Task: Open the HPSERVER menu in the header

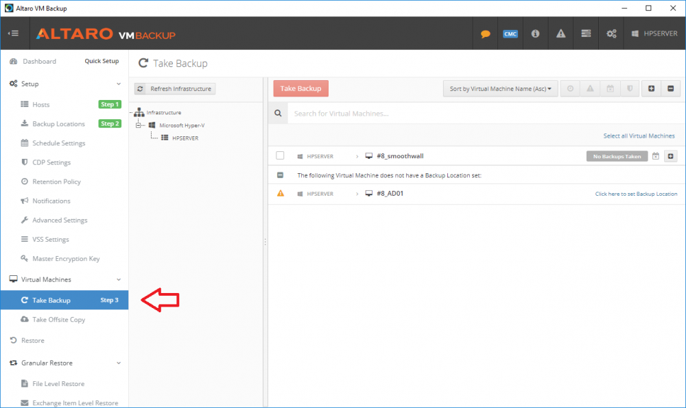Action: tap(654, 34)
